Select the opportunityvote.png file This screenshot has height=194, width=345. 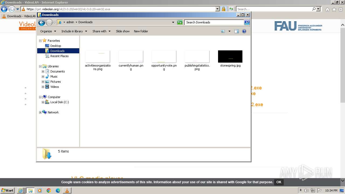click(x=164, y=60)
